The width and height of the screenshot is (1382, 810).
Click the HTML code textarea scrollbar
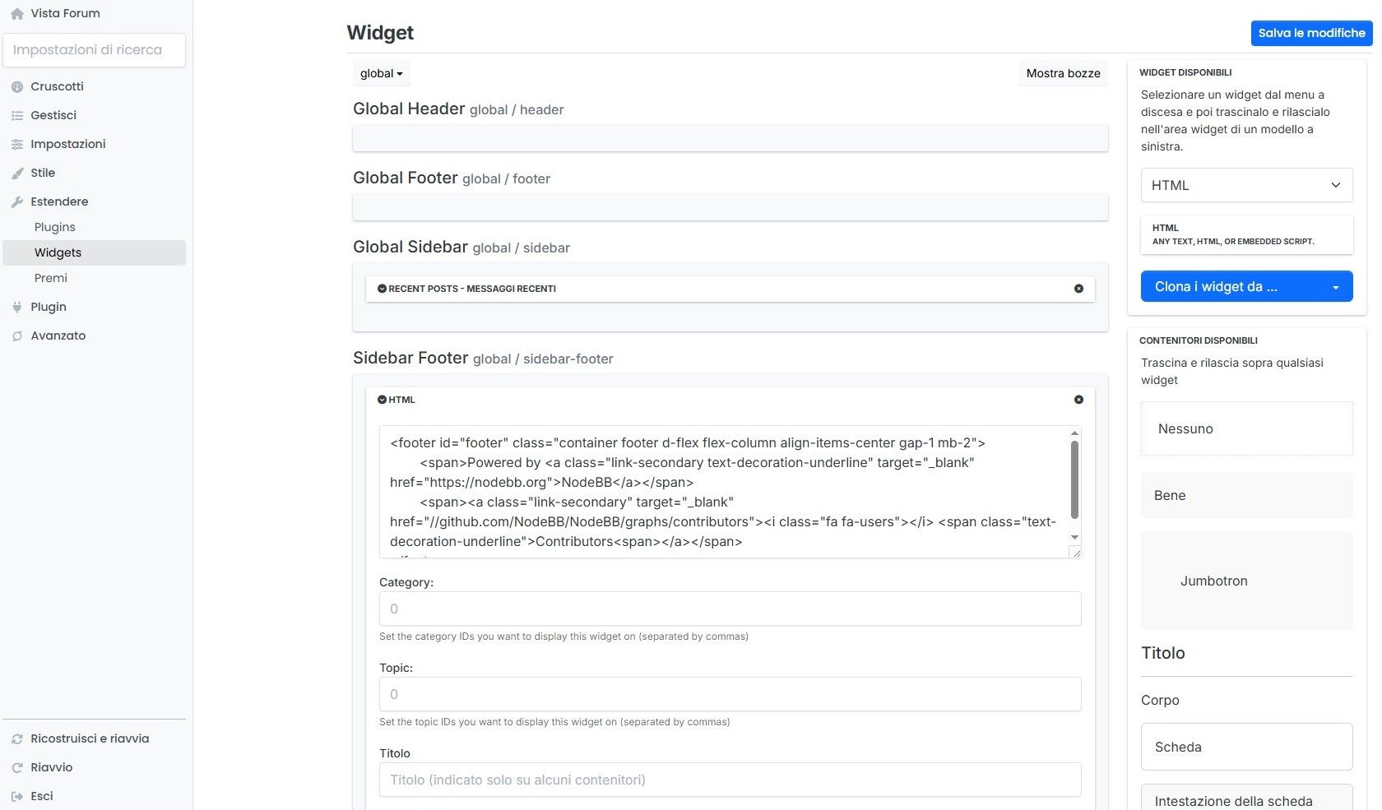1074,480
